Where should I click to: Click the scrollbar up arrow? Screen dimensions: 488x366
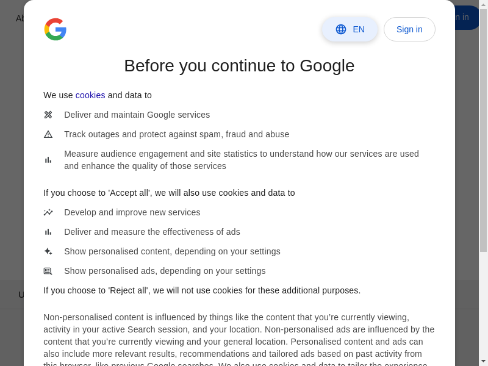pos(483,4)
